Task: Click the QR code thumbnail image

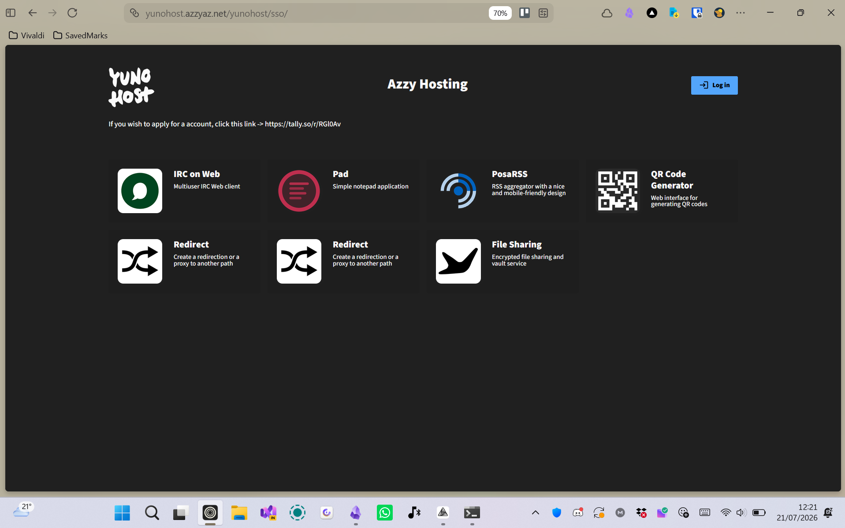Action: point(618,191)
